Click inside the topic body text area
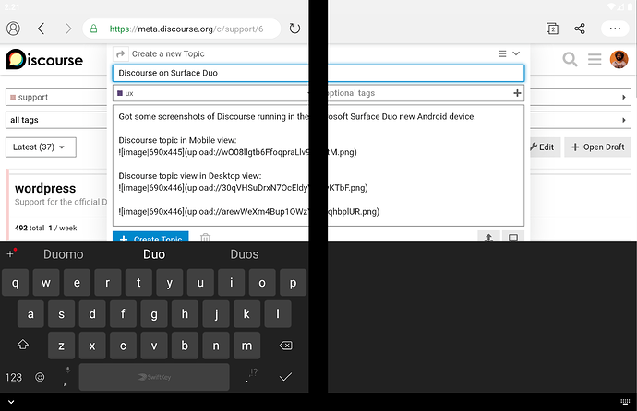The image size is (637, 411). [x=318, y=165]
